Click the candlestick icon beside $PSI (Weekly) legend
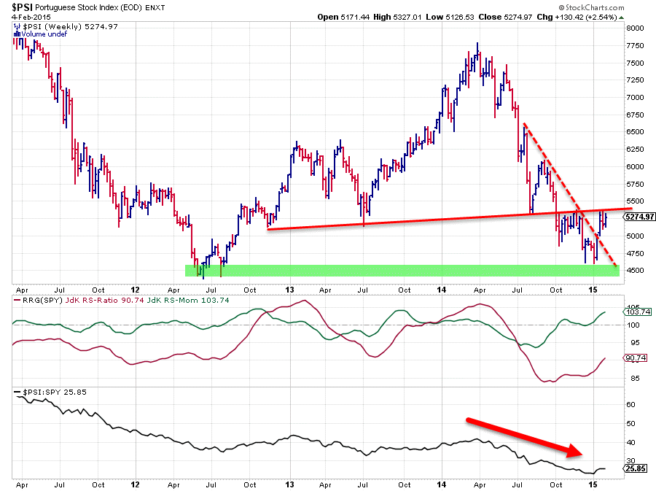 (17, 26)
